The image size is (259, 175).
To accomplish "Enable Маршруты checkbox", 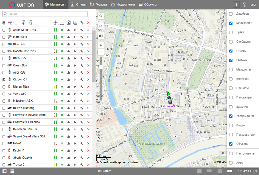I will coord(231,70).
